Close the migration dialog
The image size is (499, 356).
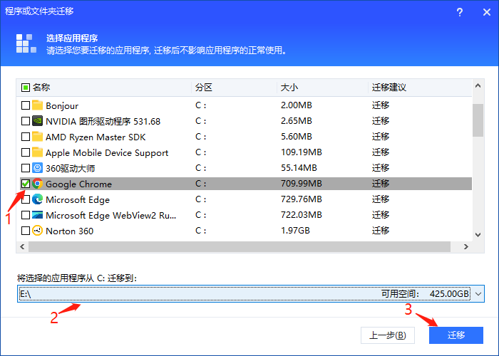tap(487, 12)
